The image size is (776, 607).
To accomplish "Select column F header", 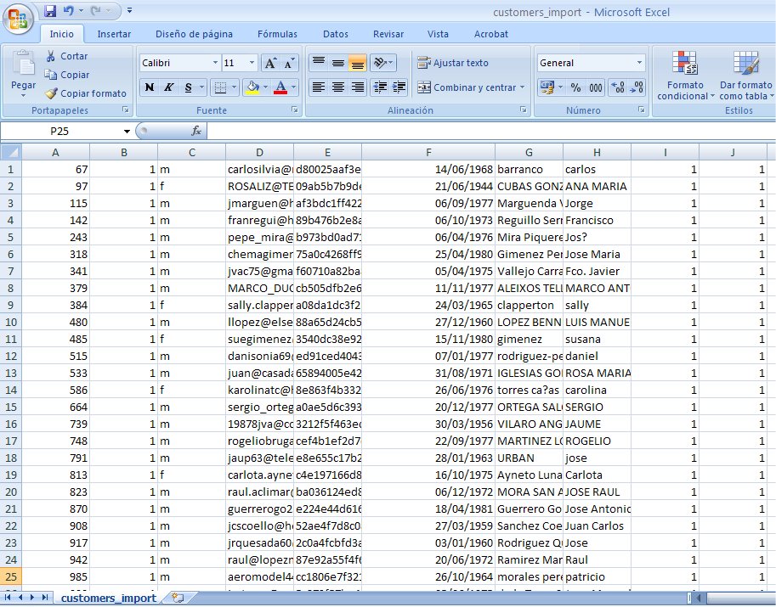I will click(428, 152).
